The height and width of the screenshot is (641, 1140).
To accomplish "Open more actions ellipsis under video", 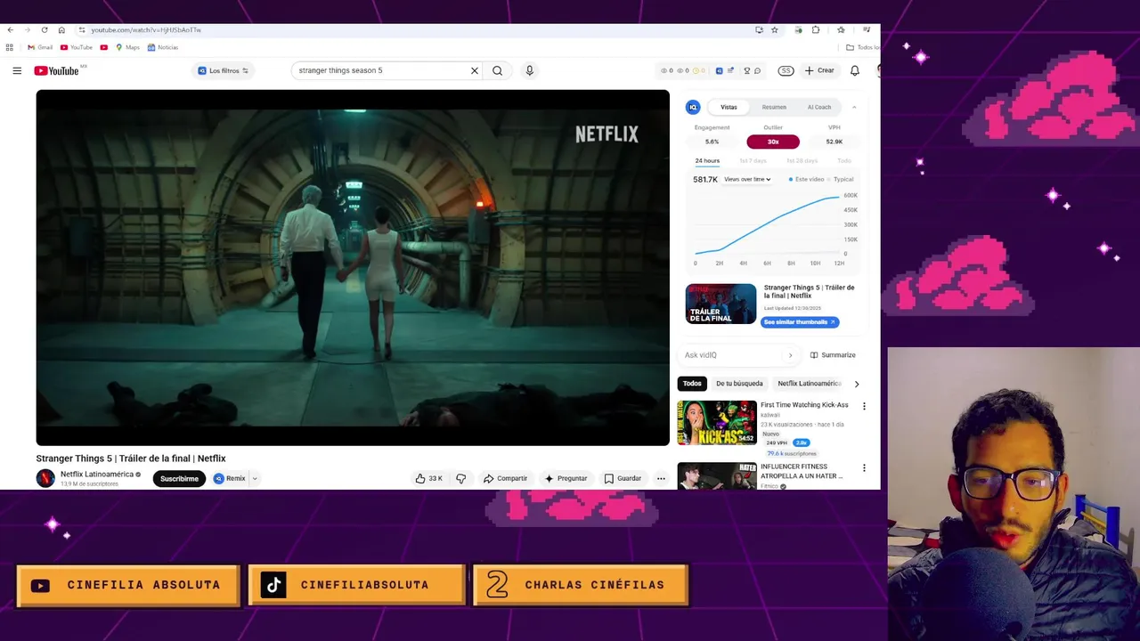I will (661, 478).
